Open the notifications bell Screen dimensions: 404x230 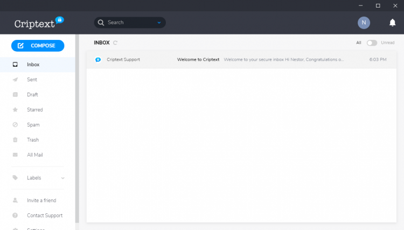click(x=392, y=23)
